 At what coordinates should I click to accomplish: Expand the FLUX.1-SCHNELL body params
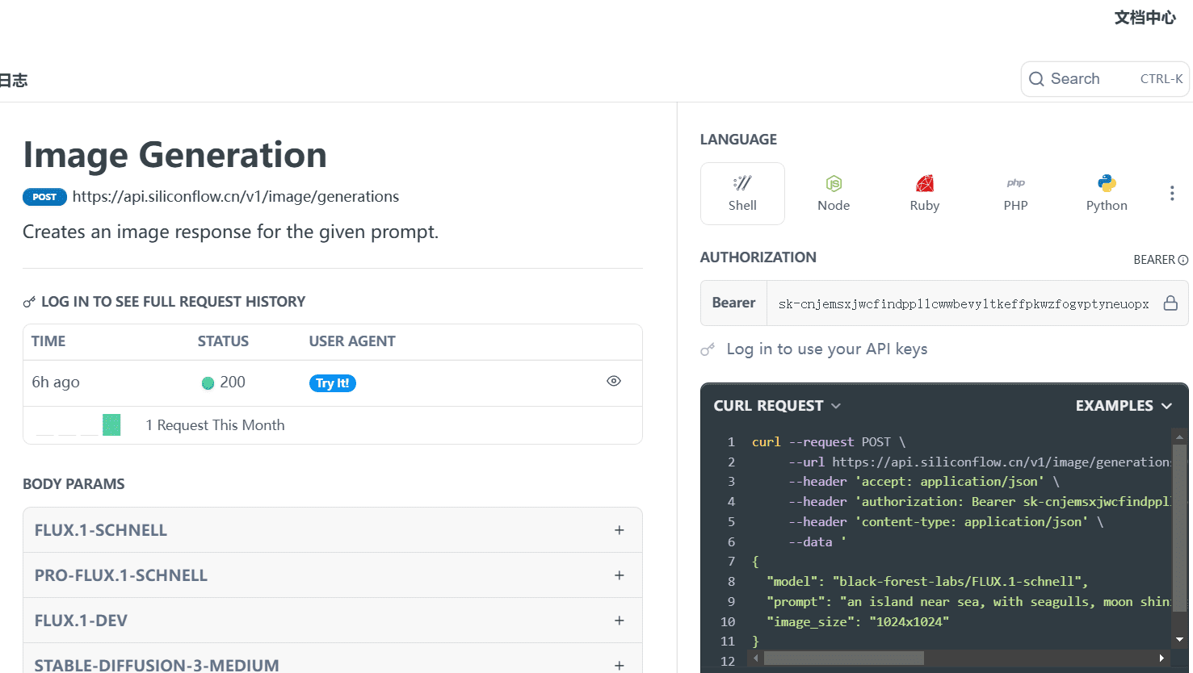coord(333,530)
